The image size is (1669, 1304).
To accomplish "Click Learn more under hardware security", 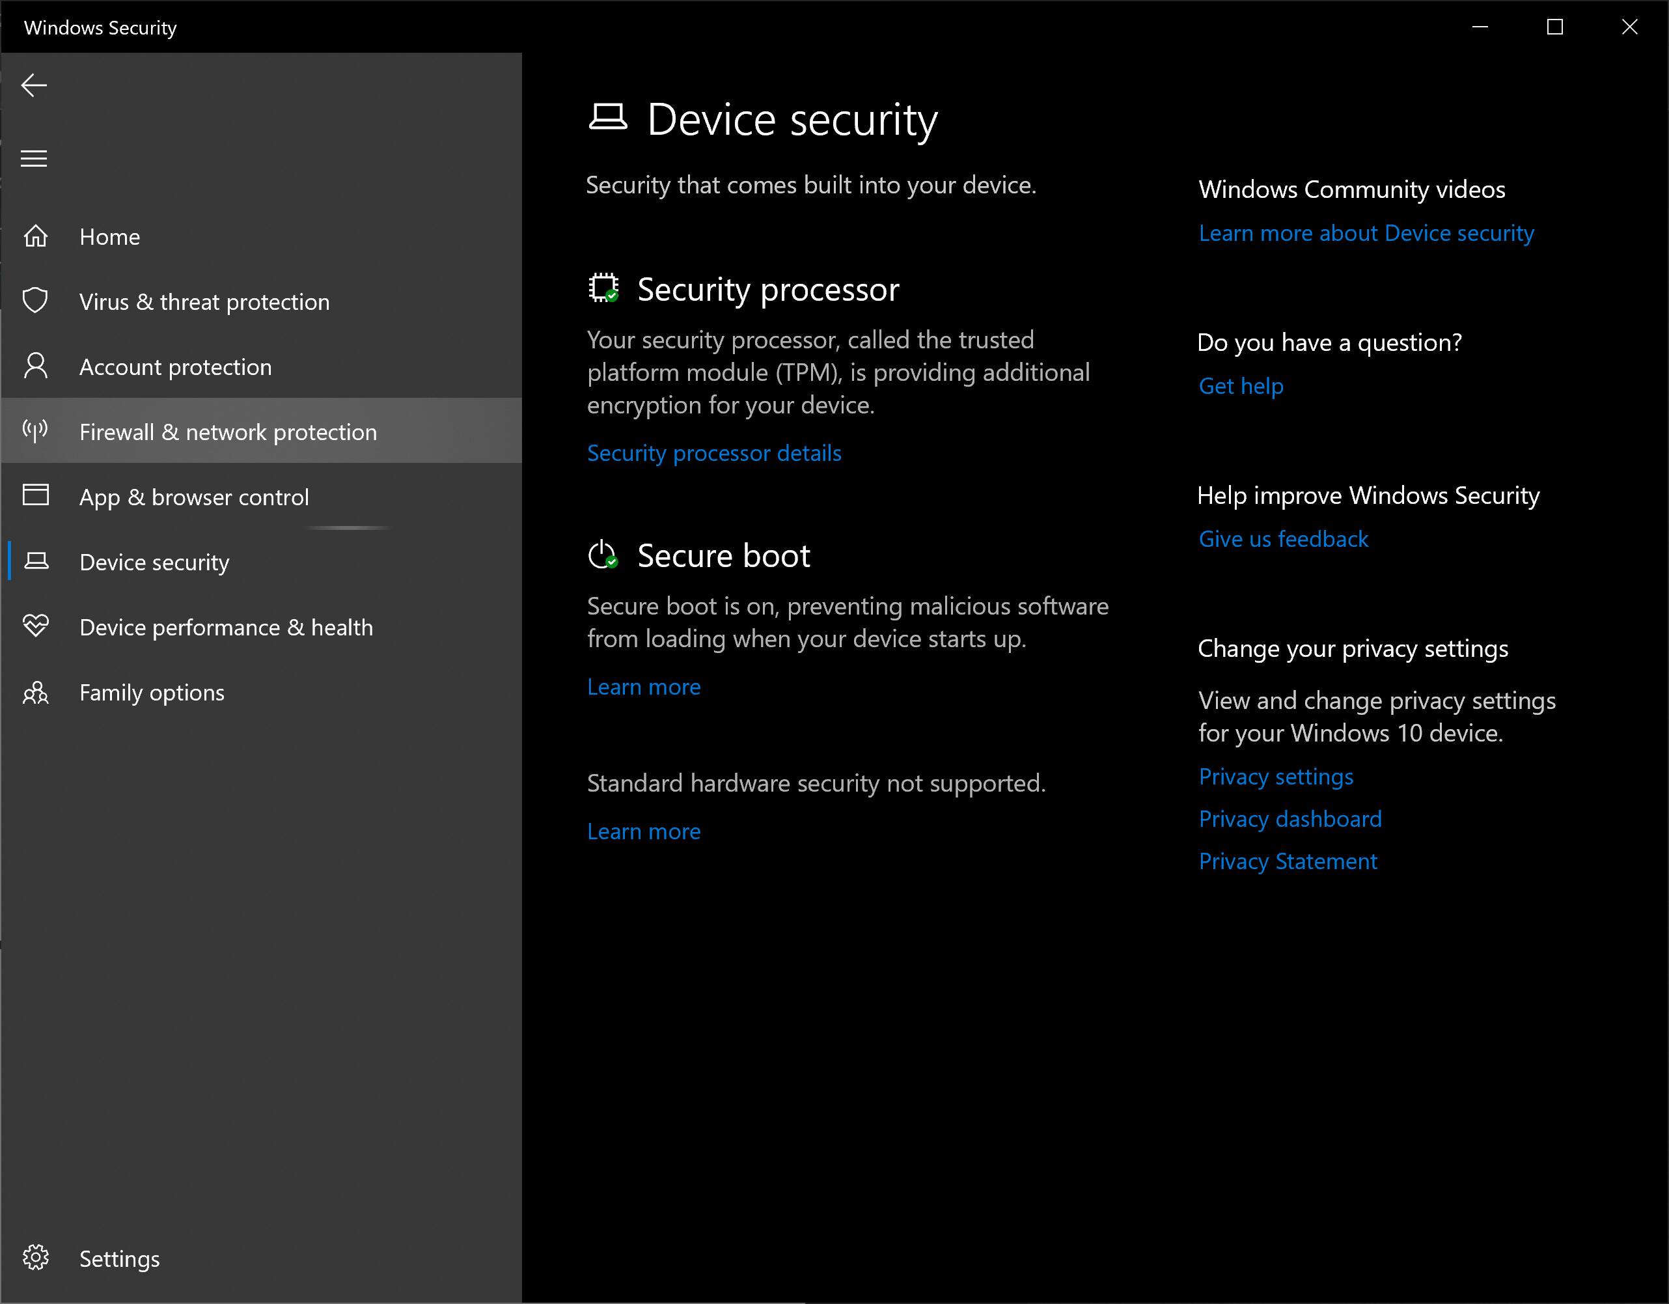I will (644, 831).
